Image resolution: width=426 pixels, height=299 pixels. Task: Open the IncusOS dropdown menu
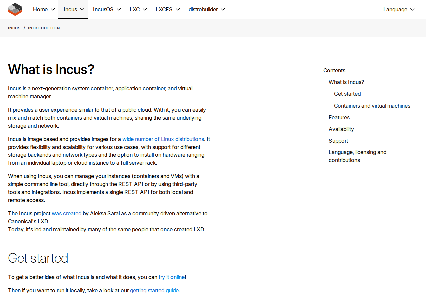coord(106,9)
